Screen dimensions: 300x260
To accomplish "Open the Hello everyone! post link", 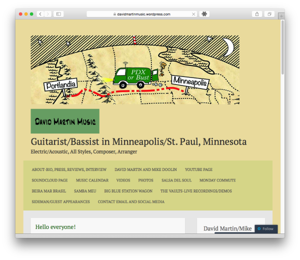I will click(55, 227).
